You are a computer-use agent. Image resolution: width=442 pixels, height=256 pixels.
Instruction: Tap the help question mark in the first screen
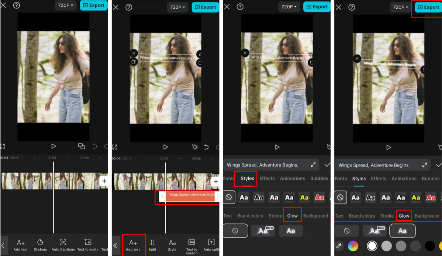[17, 5]
